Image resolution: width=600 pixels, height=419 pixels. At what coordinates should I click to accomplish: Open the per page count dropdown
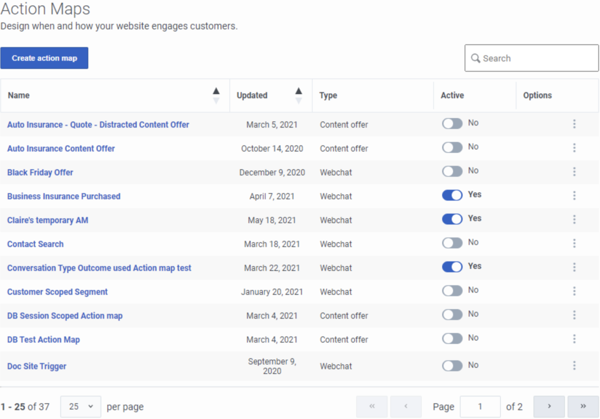tap(80, 406)
